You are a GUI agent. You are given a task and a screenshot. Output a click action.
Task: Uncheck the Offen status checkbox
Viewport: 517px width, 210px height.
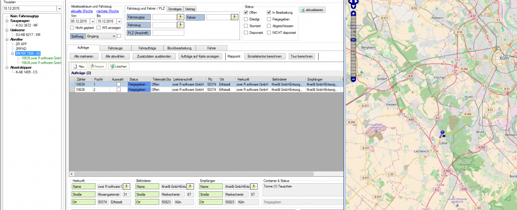(x=246, y=12)
